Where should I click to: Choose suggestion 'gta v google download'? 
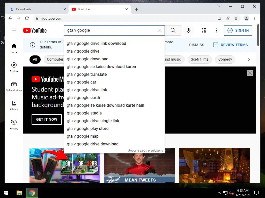pyautogui.click(x=114, y=59)
